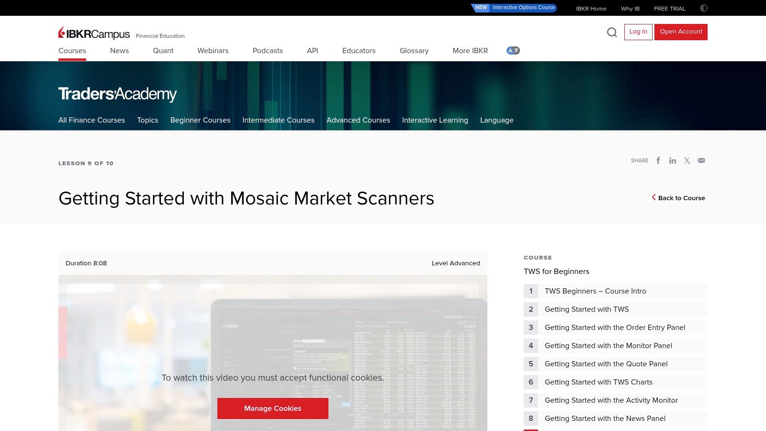The height and width of the screenshot is (431, 766).
Task: Click the 'Duration 8:08' label
Action: [x=86, y=263]
